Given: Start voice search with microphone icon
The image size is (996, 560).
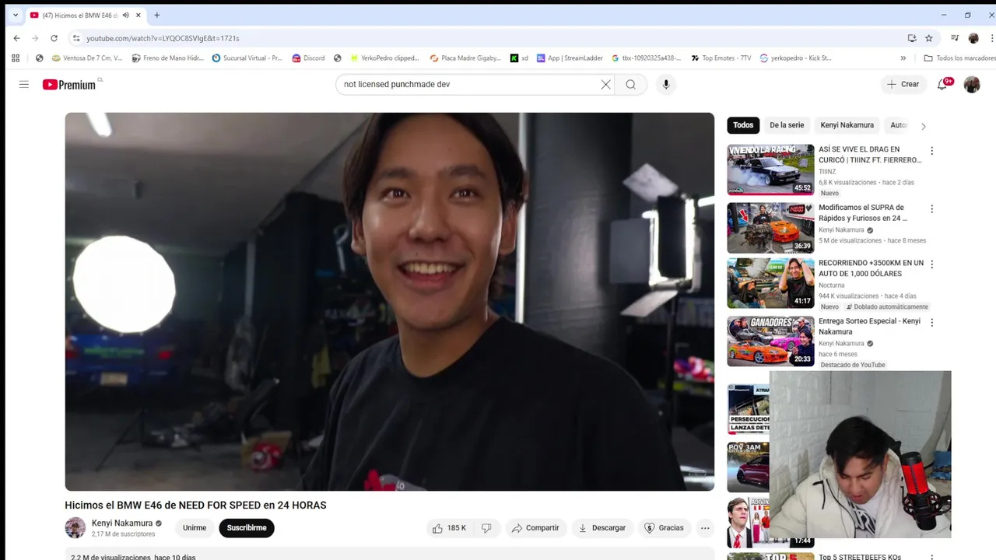Looking at the screenshot, I should pyautogui.click(x=665, y=84).
